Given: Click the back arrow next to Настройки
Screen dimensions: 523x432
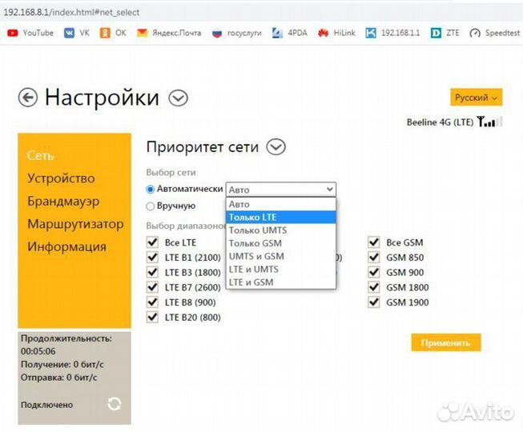Looking at the screenshot, I should pos(28,98).
